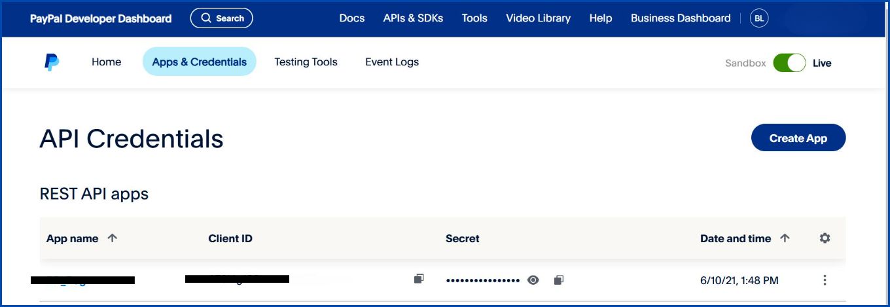The image size is (890, 307).
Task: Click the 6/10/21, 1:48 PM date cell
Action: (x=739, y=280)
